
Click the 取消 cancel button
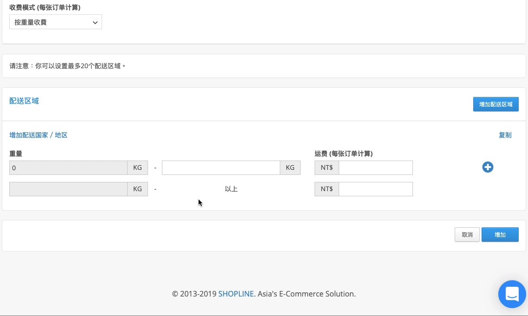click(x=467, y=234)
